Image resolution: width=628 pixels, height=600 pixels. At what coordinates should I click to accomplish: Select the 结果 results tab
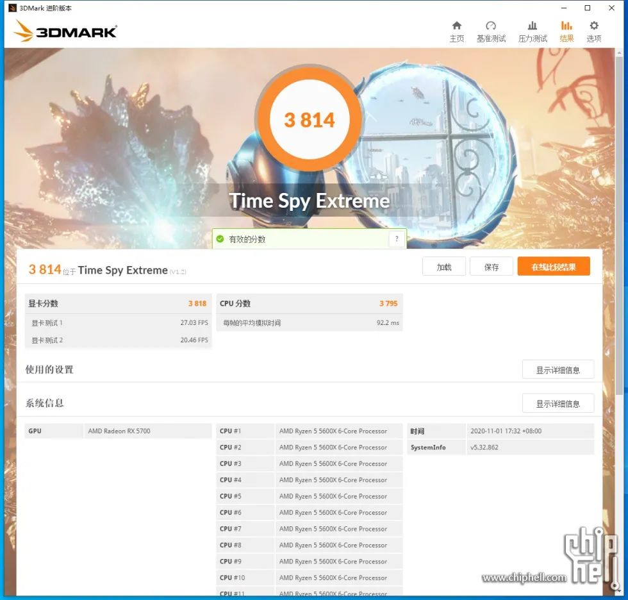(566, 31)
